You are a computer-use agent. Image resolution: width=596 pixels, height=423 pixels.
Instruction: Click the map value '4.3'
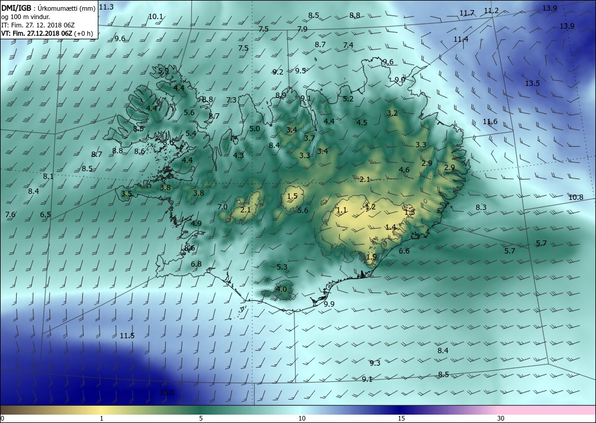(x=238, y=155)
